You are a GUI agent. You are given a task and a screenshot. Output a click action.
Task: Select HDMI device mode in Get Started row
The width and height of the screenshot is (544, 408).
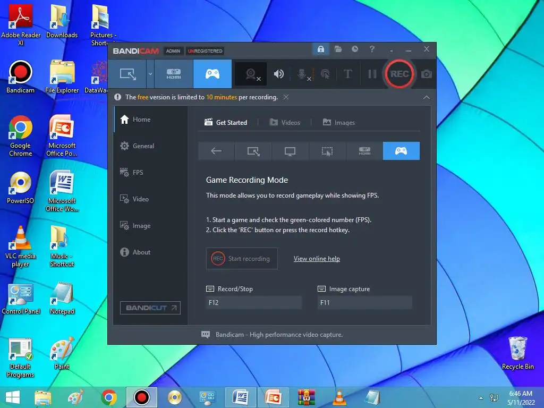(364, 151)
